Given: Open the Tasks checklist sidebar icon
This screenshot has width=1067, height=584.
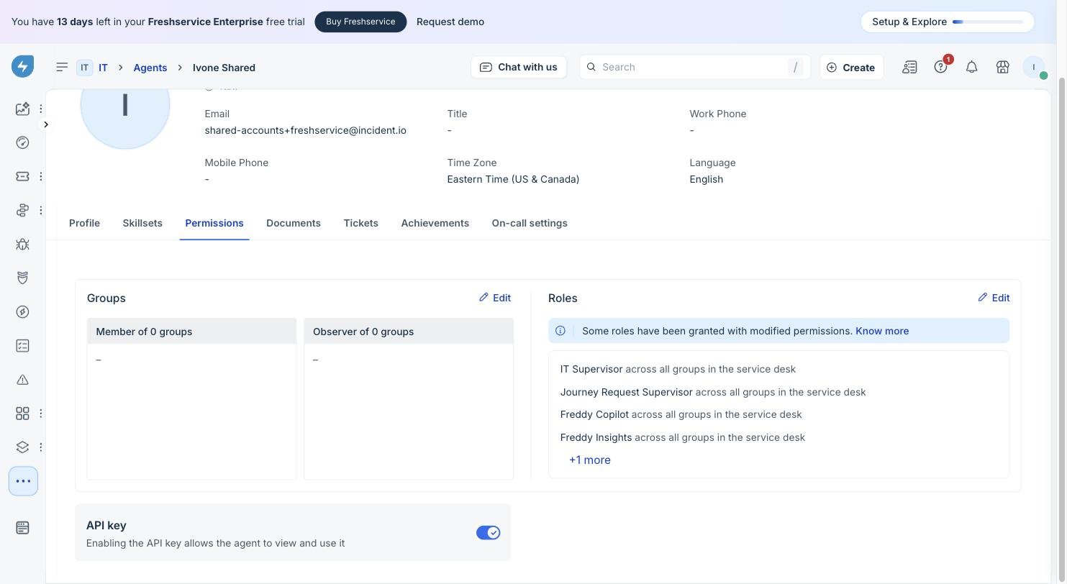Looking at the screenshot, I should pos(22,346).
